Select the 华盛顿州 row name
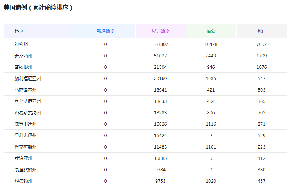This screenshot has height=186, width=289. (x=24, y=181)
